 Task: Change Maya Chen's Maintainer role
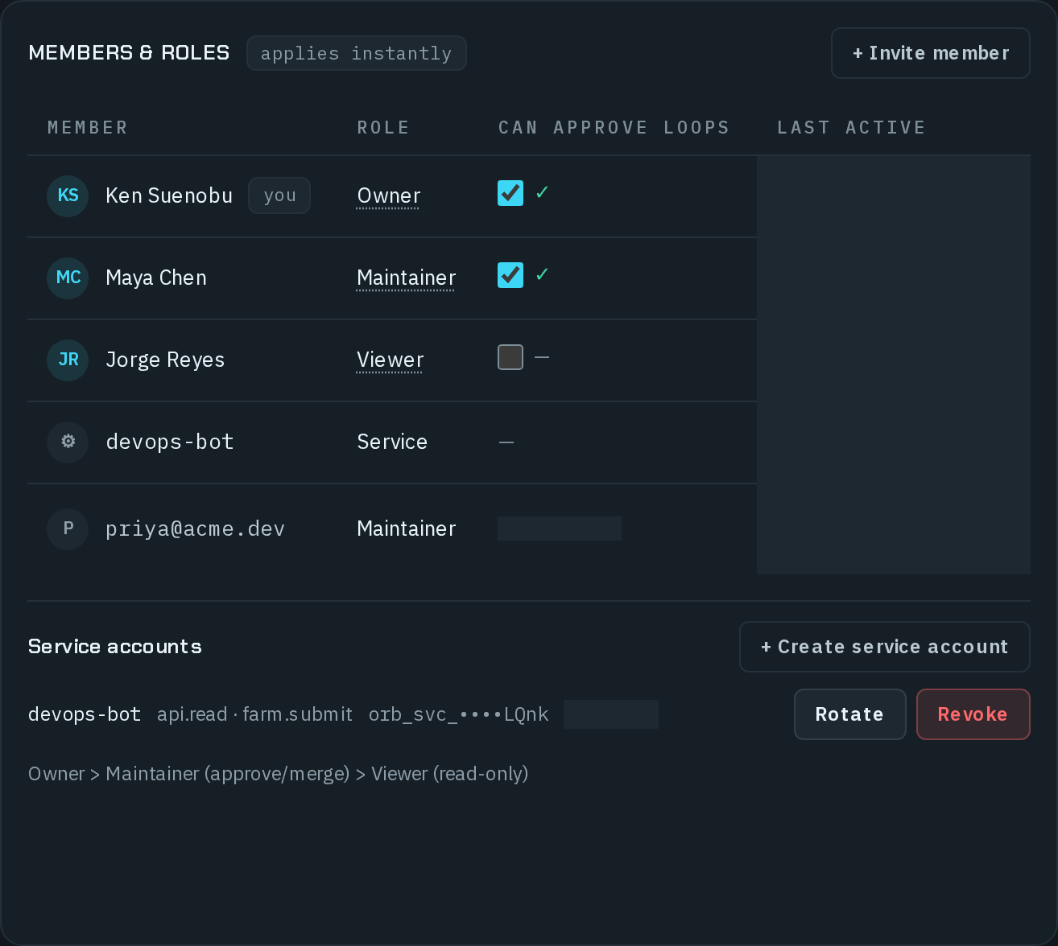pyautogui.click(x=407, y=278)
